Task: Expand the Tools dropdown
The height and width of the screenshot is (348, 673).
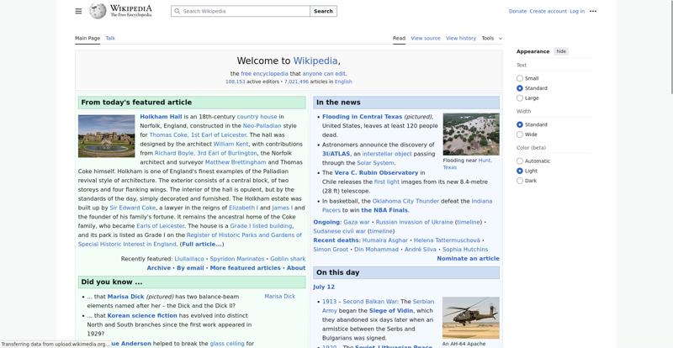Action: (491, 38)
